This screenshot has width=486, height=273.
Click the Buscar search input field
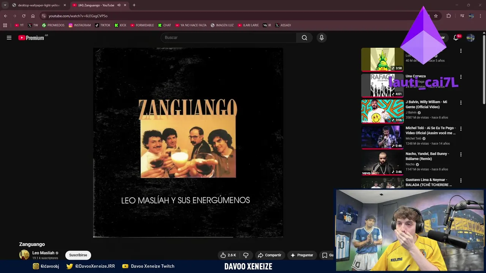point(229,38)
